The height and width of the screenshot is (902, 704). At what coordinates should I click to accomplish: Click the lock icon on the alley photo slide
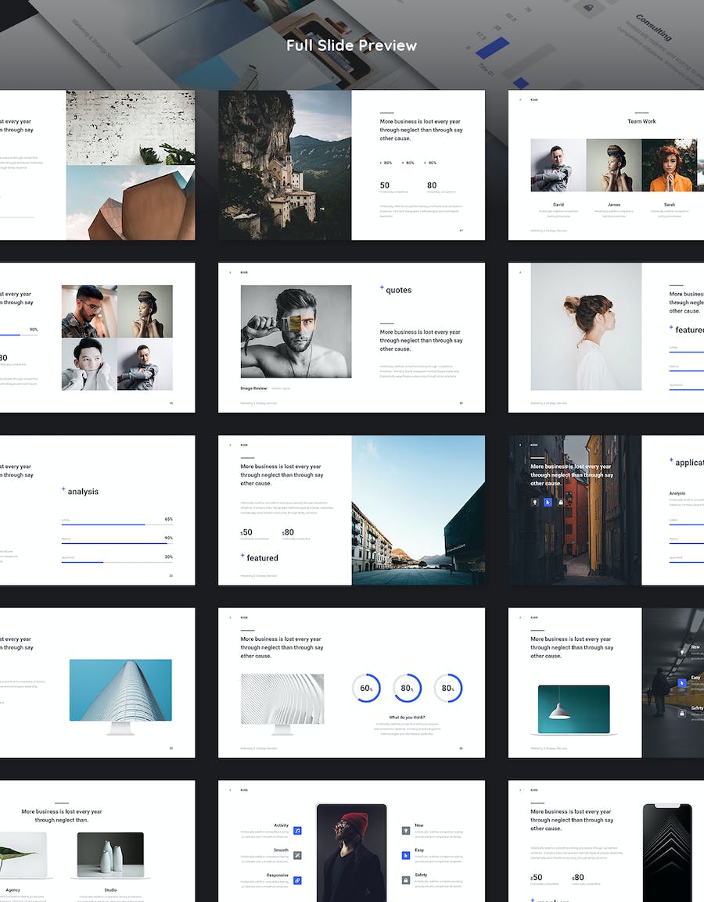tap(561, 502)
